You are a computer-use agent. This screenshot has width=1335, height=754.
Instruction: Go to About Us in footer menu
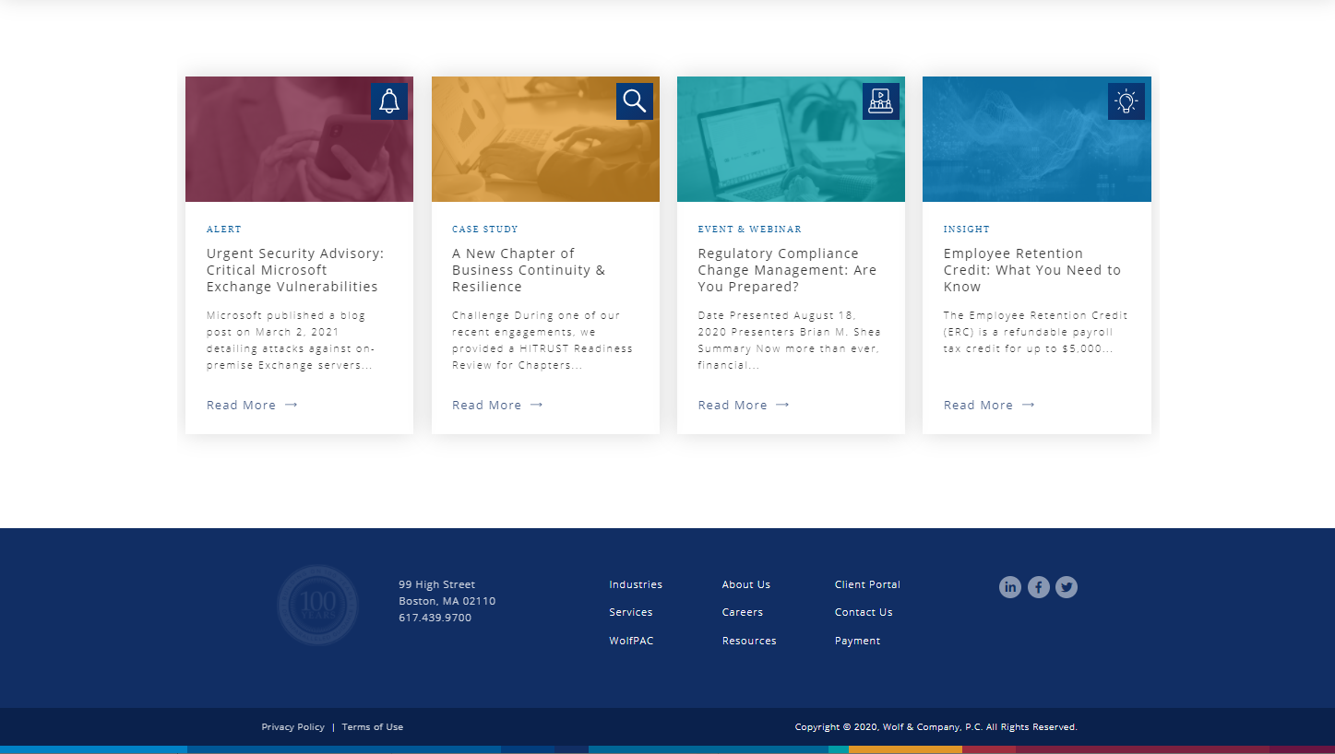(x=746, y=584)
